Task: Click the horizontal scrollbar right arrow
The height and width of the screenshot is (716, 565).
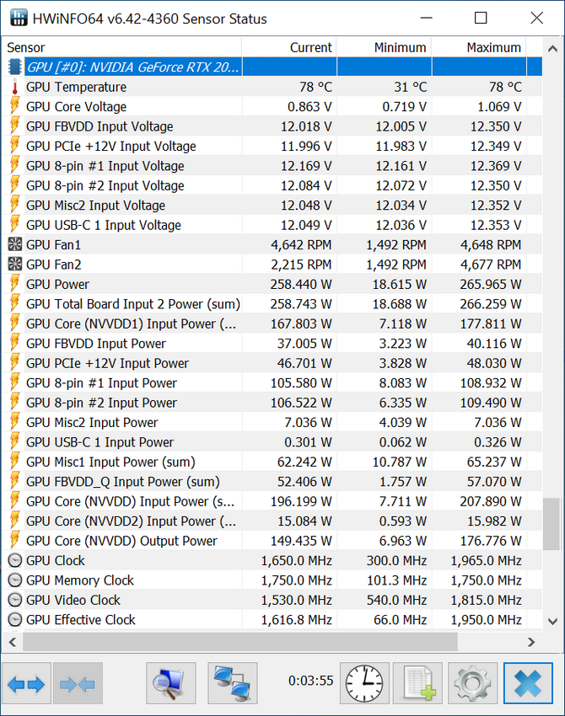Action: pos(531,642)
